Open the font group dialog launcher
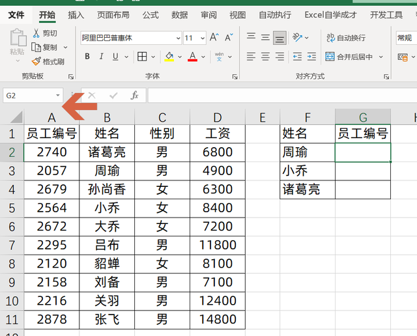The width and height of the screenshot is (417, 336). [235, 77]
